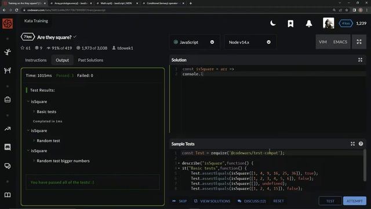Open the JavaScript language dropdown
The width and height of the screenshot is (371, 209).
tap(195, 42)
